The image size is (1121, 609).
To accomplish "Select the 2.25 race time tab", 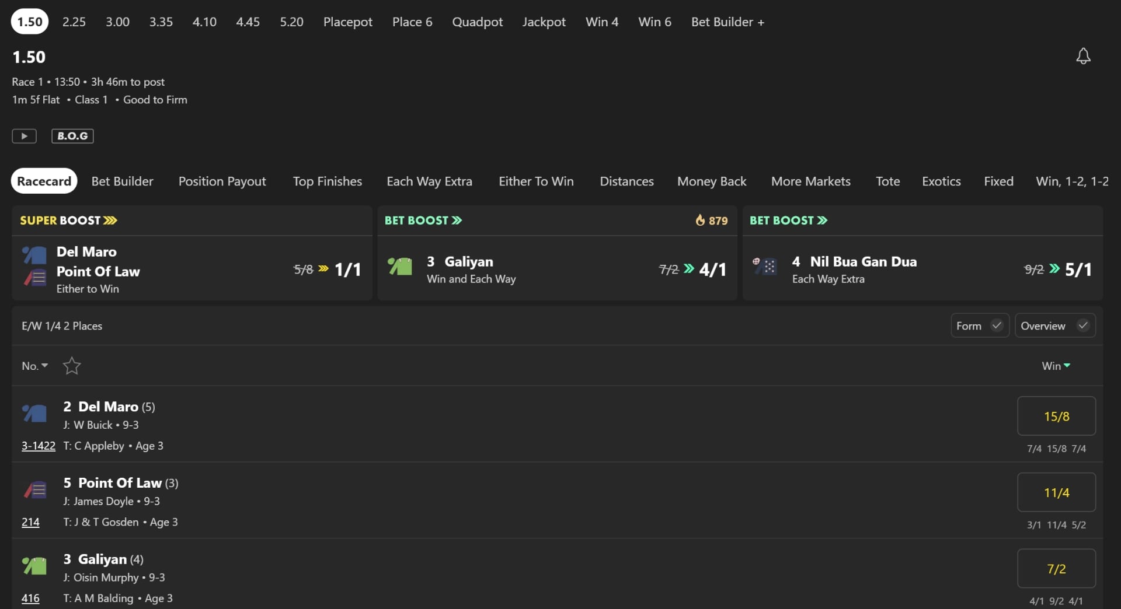I will click(x=74, y=22).
